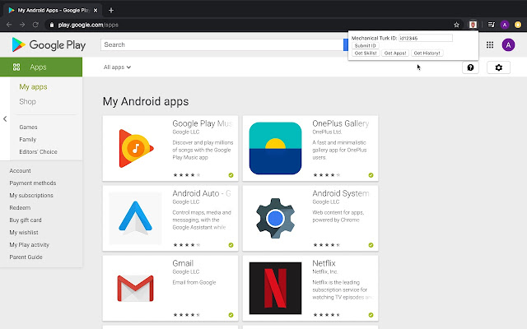This screenshot has width=527, height=329.
Task: Click the Chrome profile avatar in toolbar
Action: pos(505,25)
